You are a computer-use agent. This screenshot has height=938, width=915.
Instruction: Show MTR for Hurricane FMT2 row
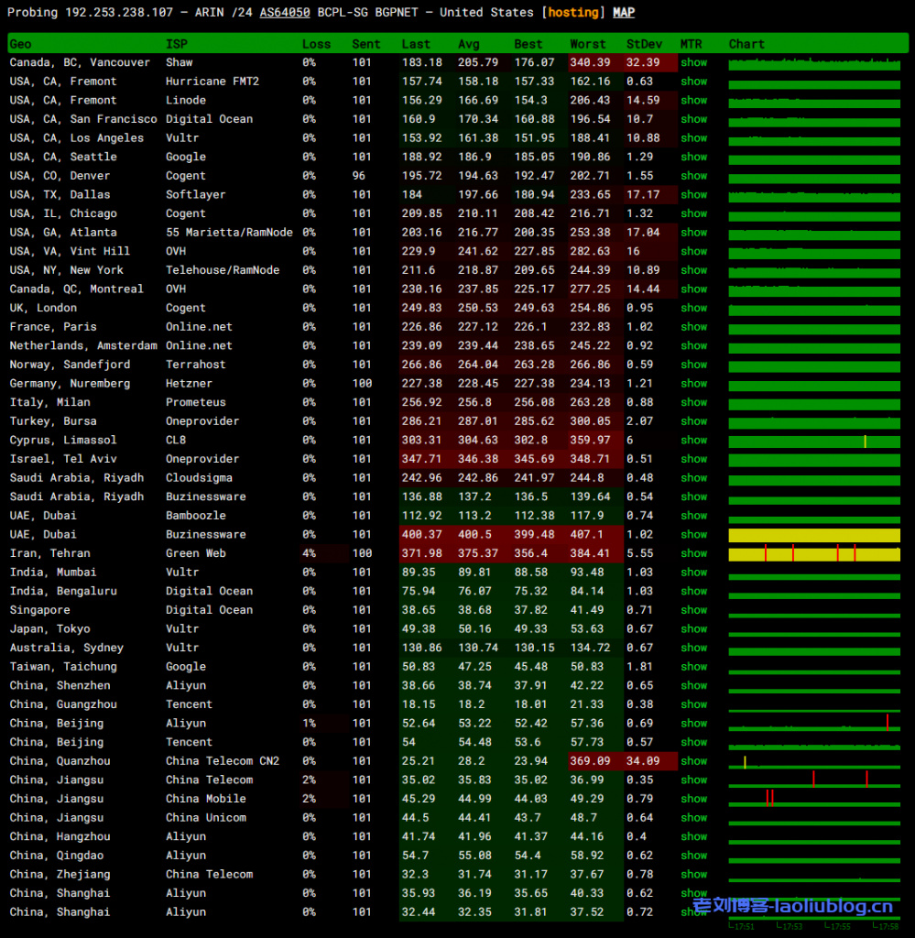693,81
